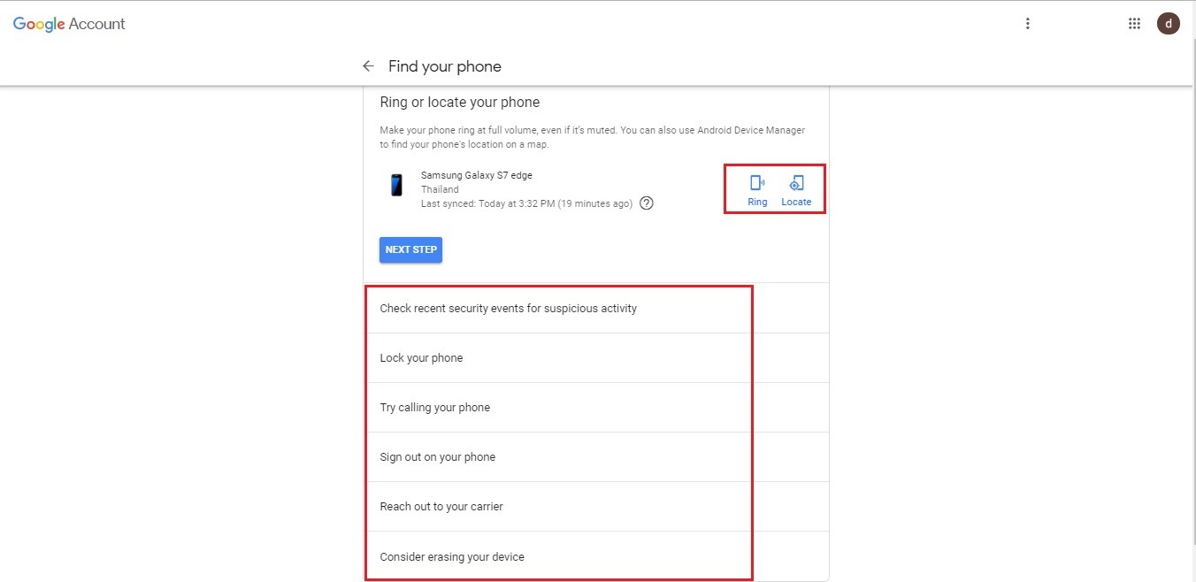Click the Samsung Galaxy S7 edge device name

(476, 175)
